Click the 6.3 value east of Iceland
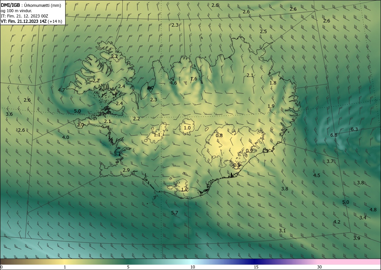The image size is (381, 270). click(354, 129)
